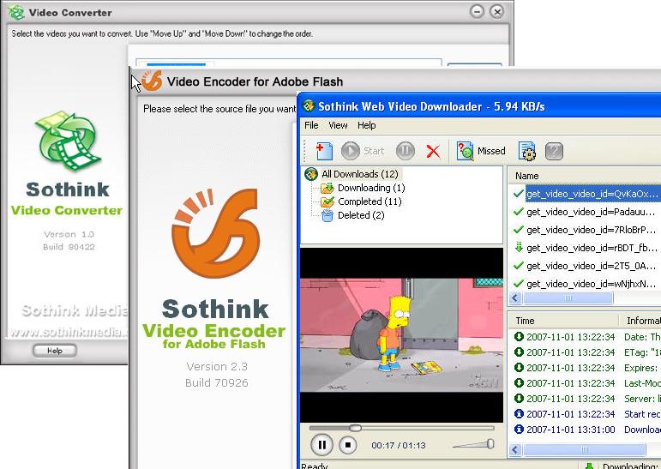This screenshot has height=469, width=661.
Task: Click the Bart Simpson video preview
Action: 401,335
